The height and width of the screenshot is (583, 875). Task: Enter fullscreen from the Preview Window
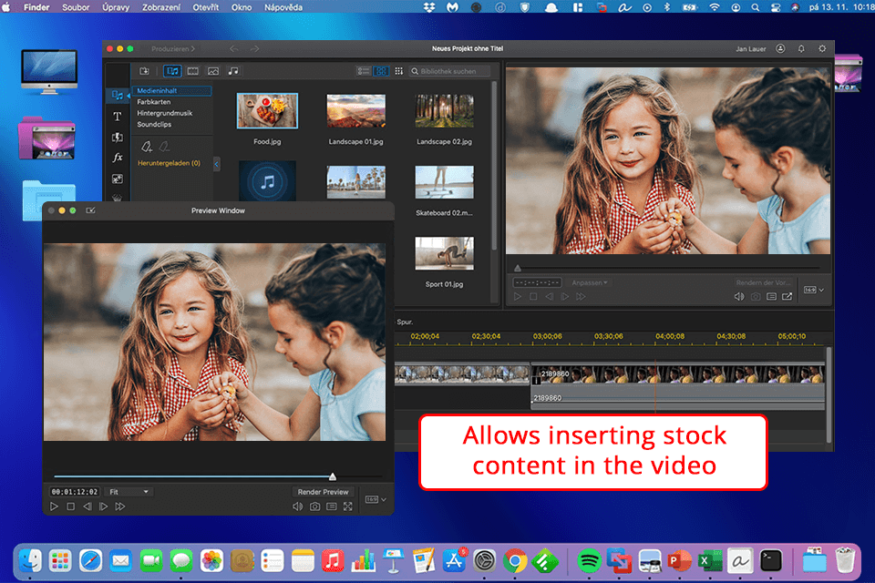(x=347, y=506)
